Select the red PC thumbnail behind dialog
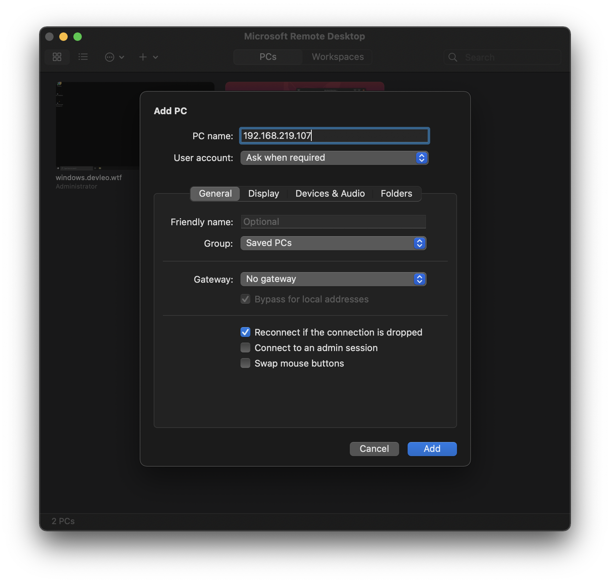The image size is (610, 583). pos(305,87)
